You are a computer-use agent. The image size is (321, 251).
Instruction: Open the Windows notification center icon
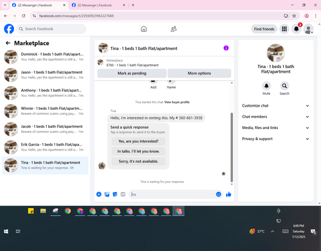pos(313,232)
